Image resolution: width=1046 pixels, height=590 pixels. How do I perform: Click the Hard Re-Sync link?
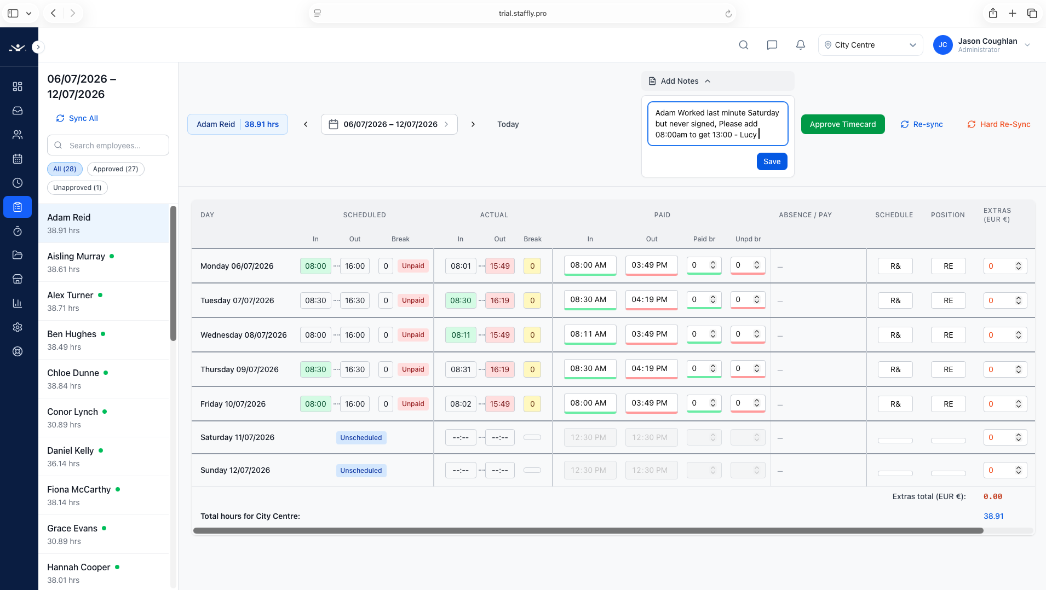click(999, 124)
